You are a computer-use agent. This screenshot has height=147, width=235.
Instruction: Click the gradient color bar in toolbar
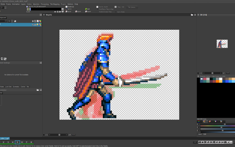click(x=44, y=9)
